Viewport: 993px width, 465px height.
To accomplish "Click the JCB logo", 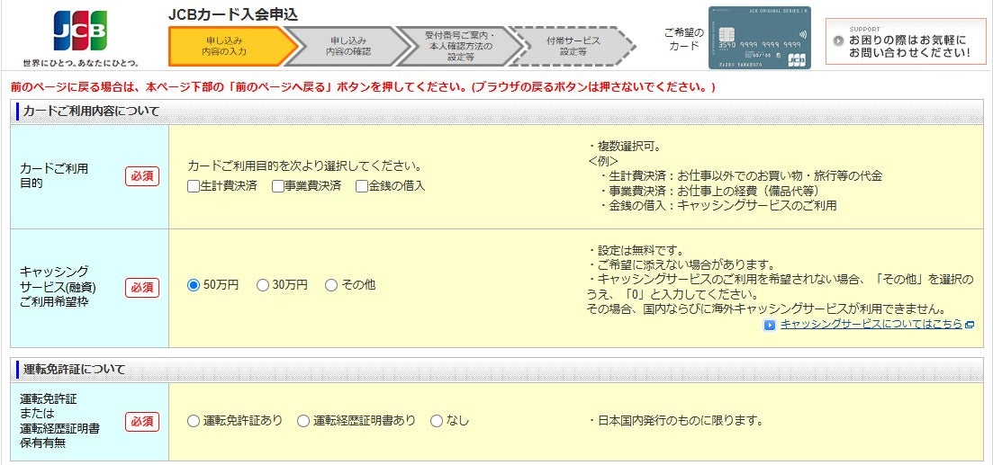I will [x=80, y=31].
